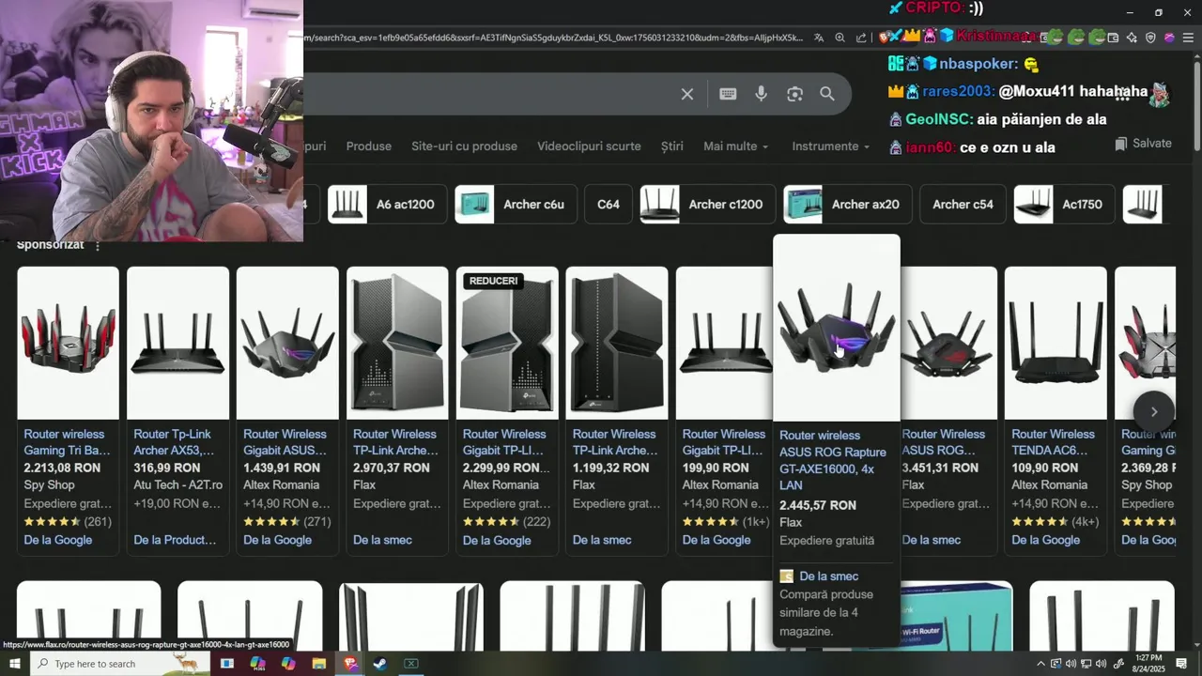The height and width of the screenshot is (676, 1202).
Task: Click De la smec link in hover card
Action: (828, 576)
